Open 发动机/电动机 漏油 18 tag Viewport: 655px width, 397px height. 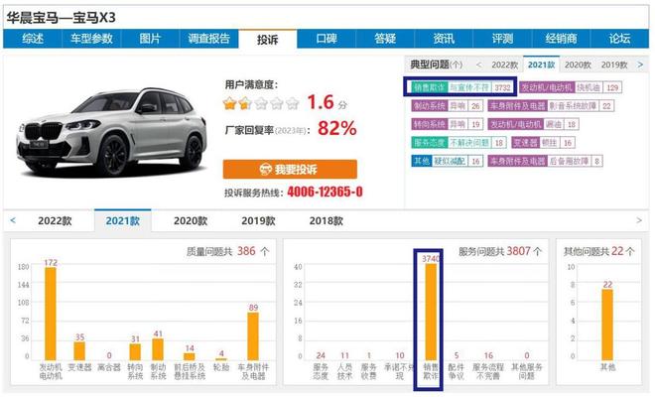(x=533, y=124)
